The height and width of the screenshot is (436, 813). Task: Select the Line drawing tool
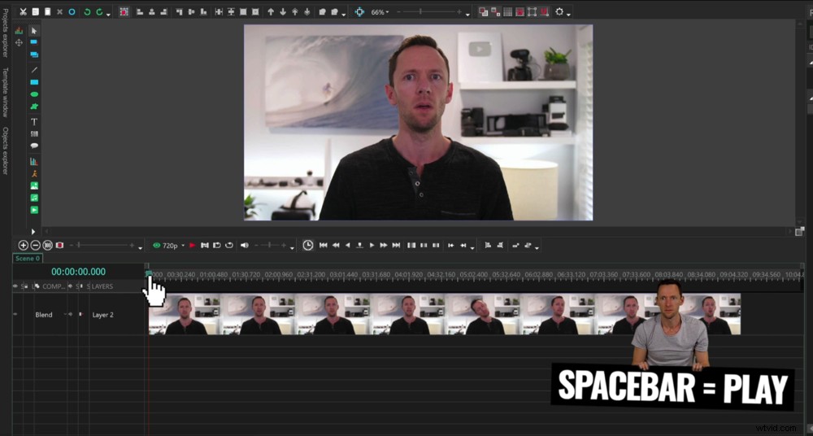point(34,70)
